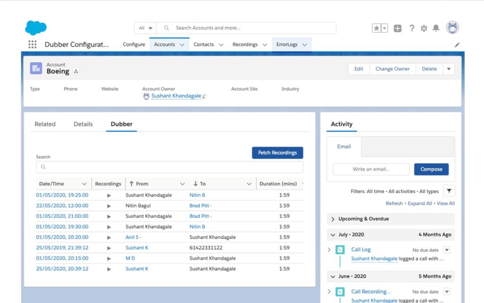Image resolution: width=484 pixels, height=303 pixels.
Task: Play the recording from 25/05/2020, 20:39:12
Action: point(109,269)
